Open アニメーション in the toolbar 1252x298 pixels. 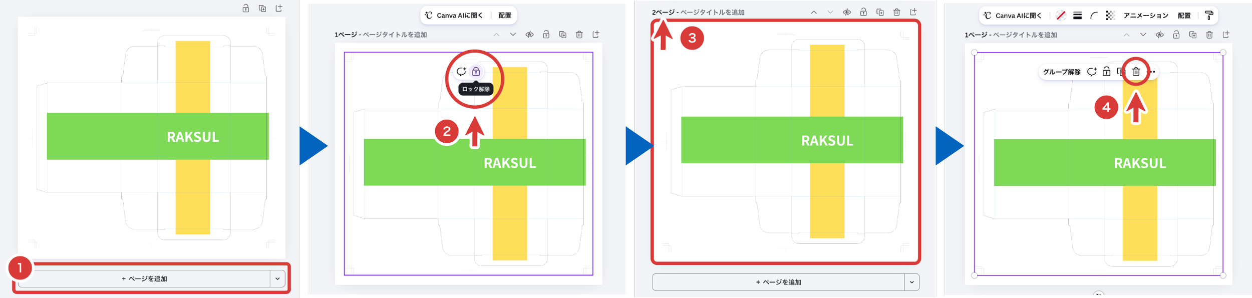tap(1146, 16)
